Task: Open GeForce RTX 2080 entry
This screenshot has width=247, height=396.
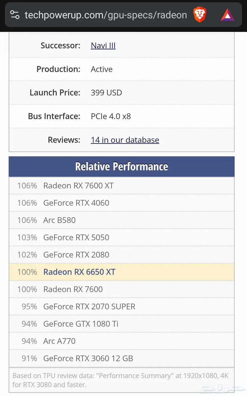Action: [122, 255]
